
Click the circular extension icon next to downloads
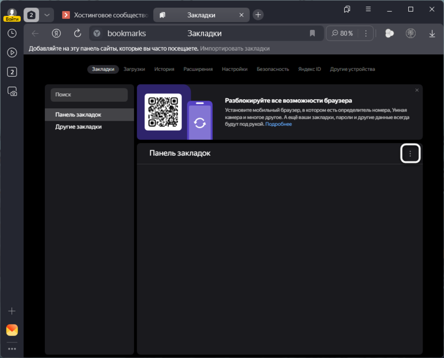[x=410, y=34]
